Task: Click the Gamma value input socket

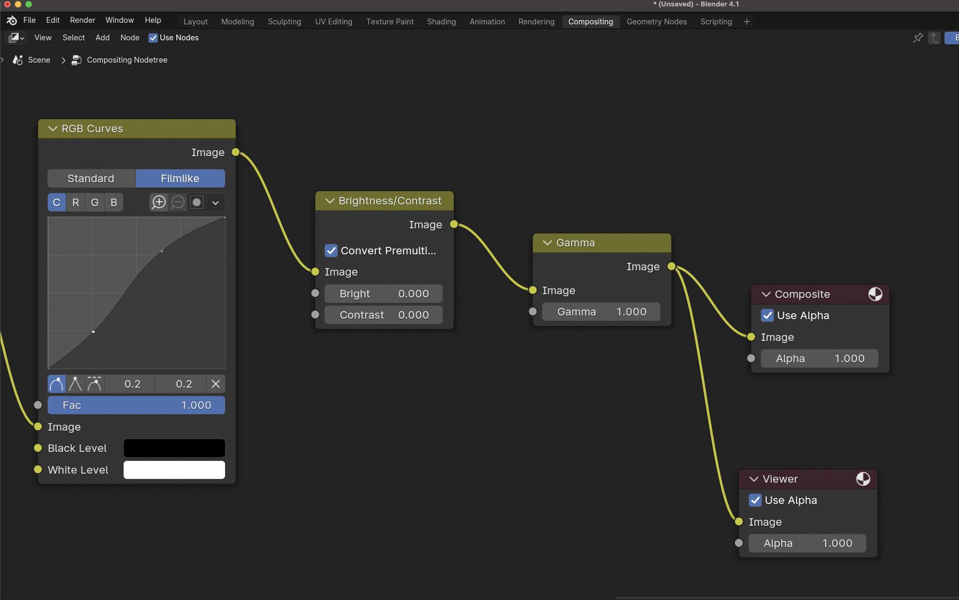Action: (533, 312)
